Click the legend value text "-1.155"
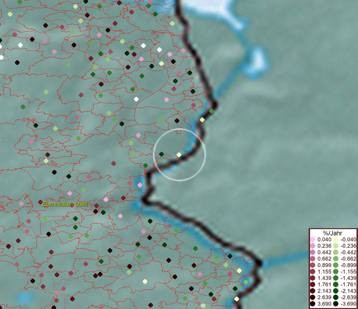This screenshot has width=358, height=309. click(348, 271)
